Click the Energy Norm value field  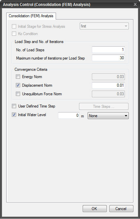pyautogui.click(x=108, y=77)
